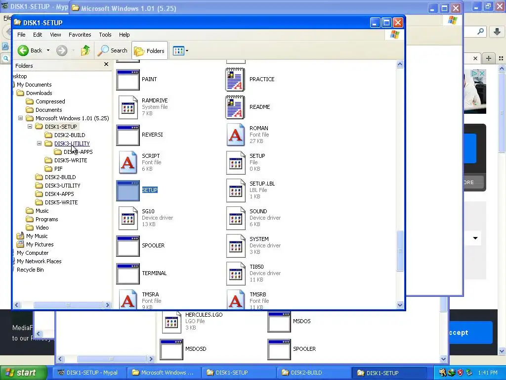The width and height of the screenshot is (506, 380).
Task: Select the Music folder in tree
Action: [42, 211]
